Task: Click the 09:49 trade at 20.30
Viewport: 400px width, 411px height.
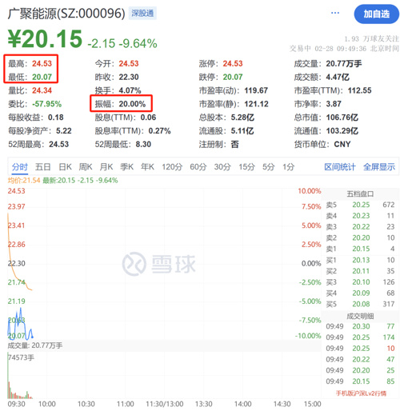Action: (x=360, y=326)
